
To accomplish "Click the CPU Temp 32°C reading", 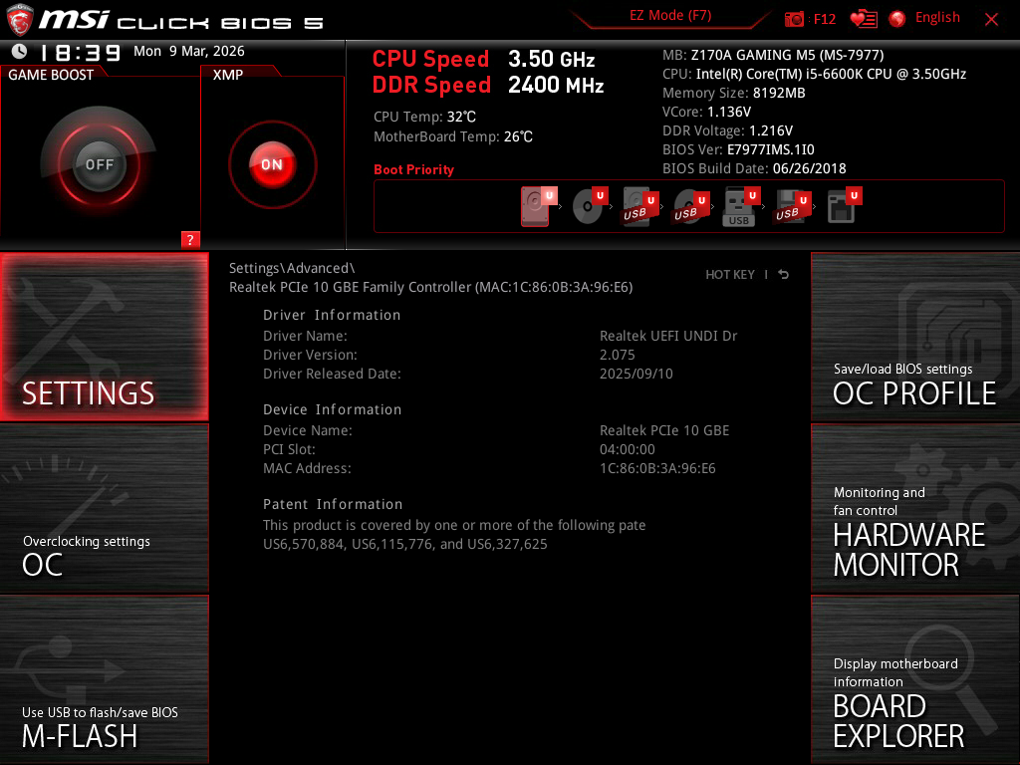I will pos(424,118).
